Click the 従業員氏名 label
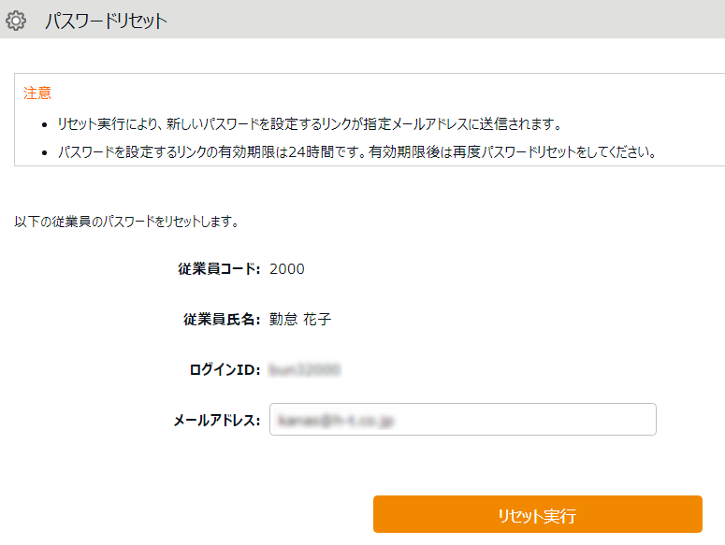 (222, 320)
